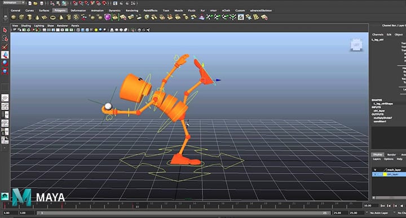406x218 pixels.
Task: Activate the Scale tool
Action: [5, 71]
